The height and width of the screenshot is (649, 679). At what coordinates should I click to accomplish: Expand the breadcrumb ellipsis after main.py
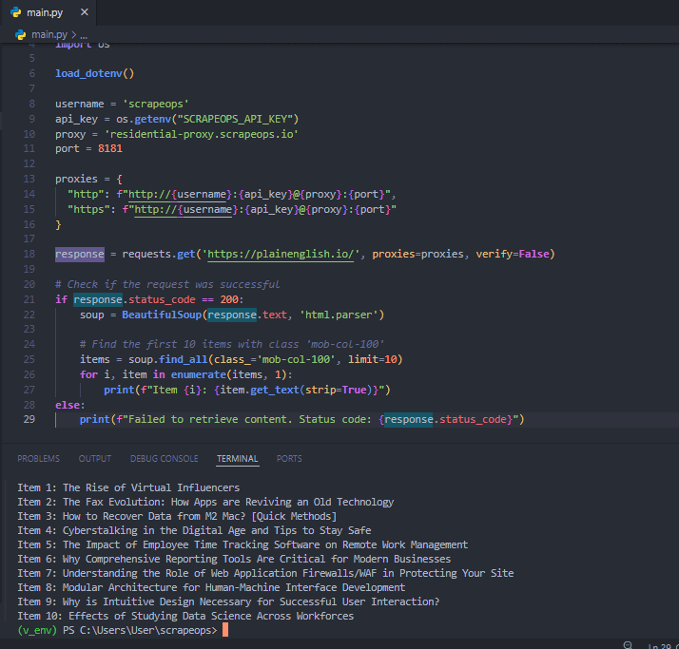click(x=83, y=34)
